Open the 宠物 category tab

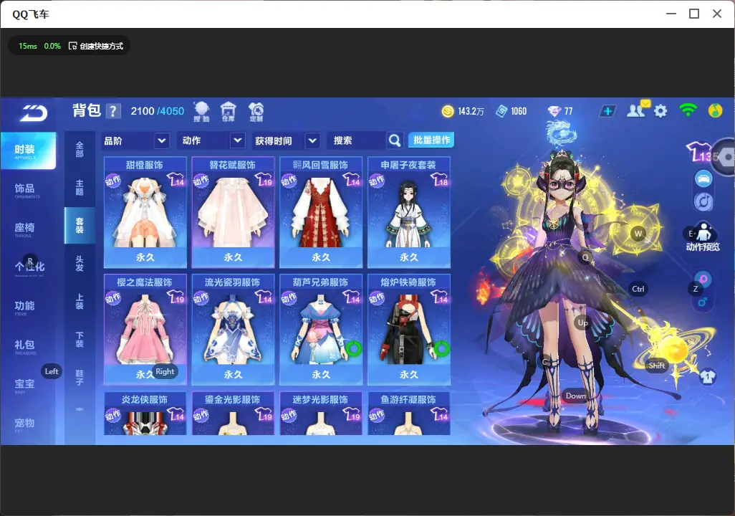tap(24, 424)
